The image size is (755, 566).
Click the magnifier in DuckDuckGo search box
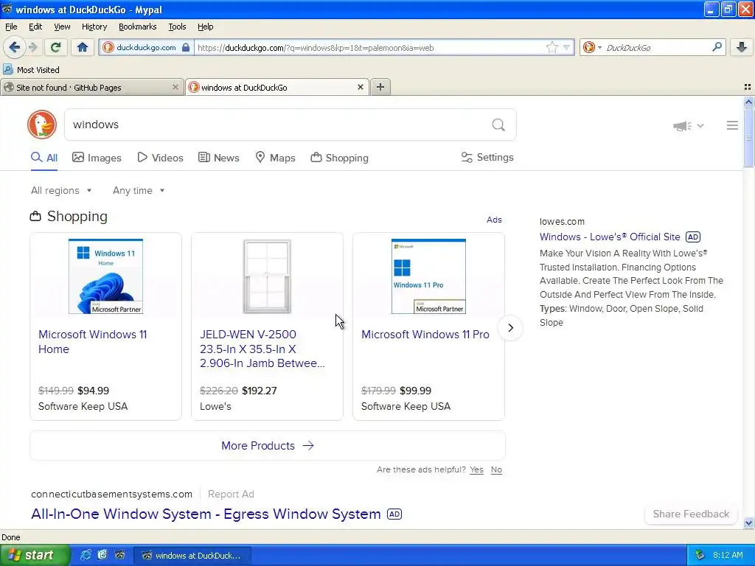498,125
